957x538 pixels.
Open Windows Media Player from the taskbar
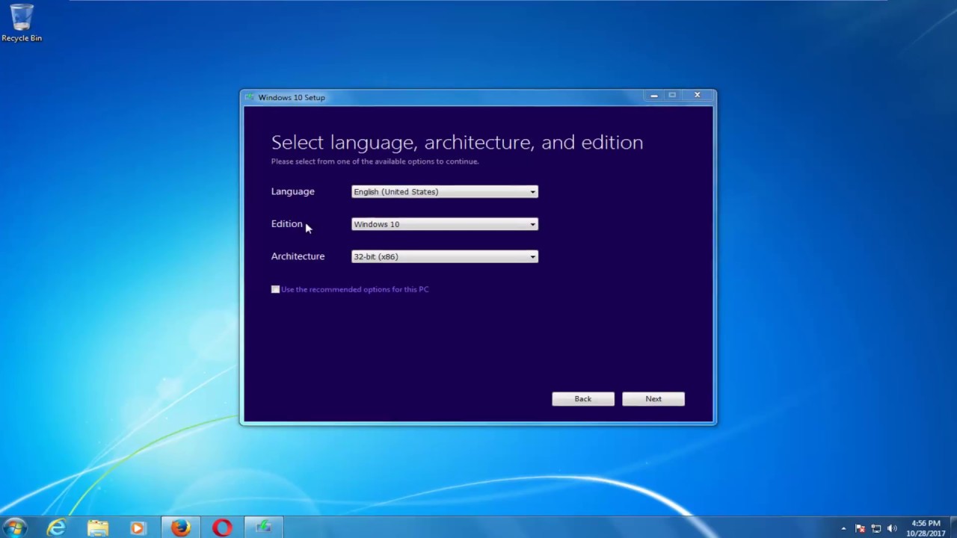point(138,528)
